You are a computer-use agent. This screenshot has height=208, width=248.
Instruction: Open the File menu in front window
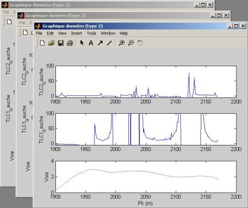click(39, 33)
